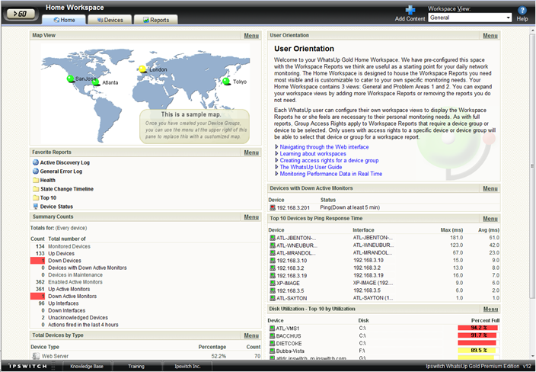Click the device icon beside 192.168.3.201
The width and height of the screenshot is (536, 372).
273,207
